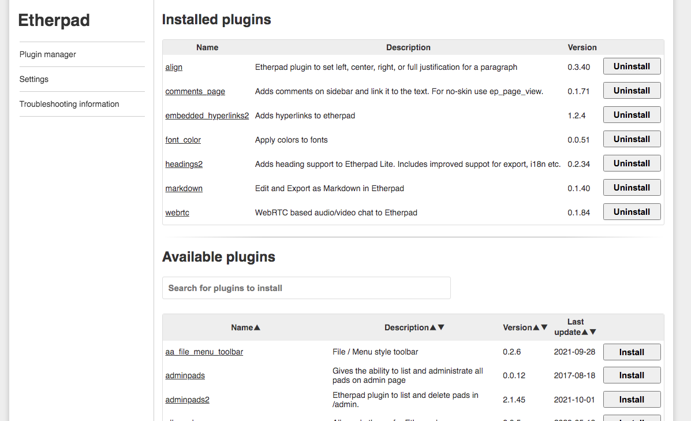Uninstall the comments_page plugin
This screenshot has width=691, height=421.
(632, 90)
